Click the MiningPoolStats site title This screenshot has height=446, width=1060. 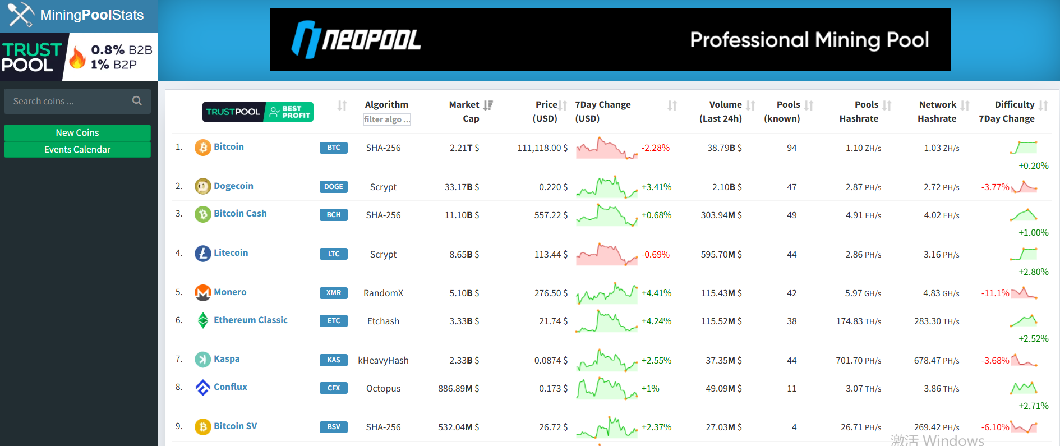pyautogui.click(x=92, y=15)
